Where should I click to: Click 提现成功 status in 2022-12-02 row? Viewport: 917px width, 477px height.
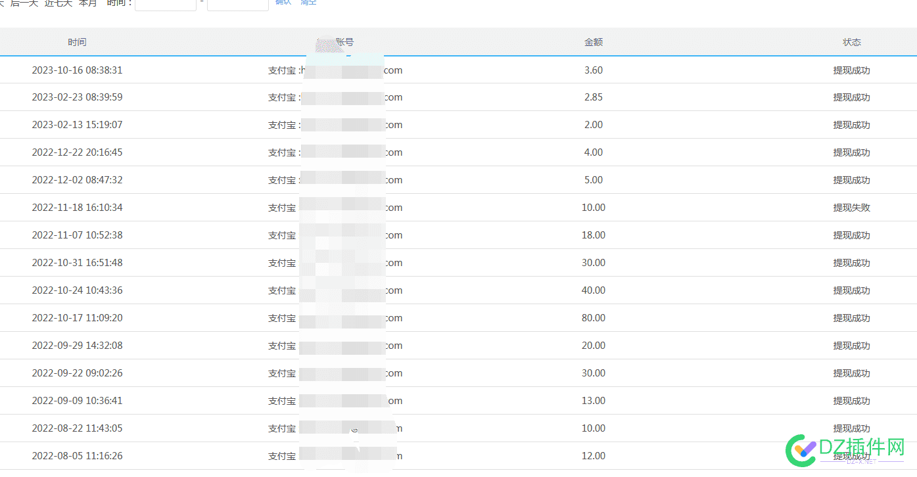coord(852,180)
